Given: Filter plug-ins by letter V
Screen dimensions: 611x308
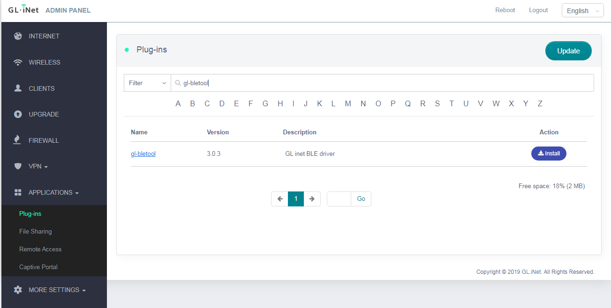Looking at the screenshot, I should pyautogui.click(x=481, y=103).
